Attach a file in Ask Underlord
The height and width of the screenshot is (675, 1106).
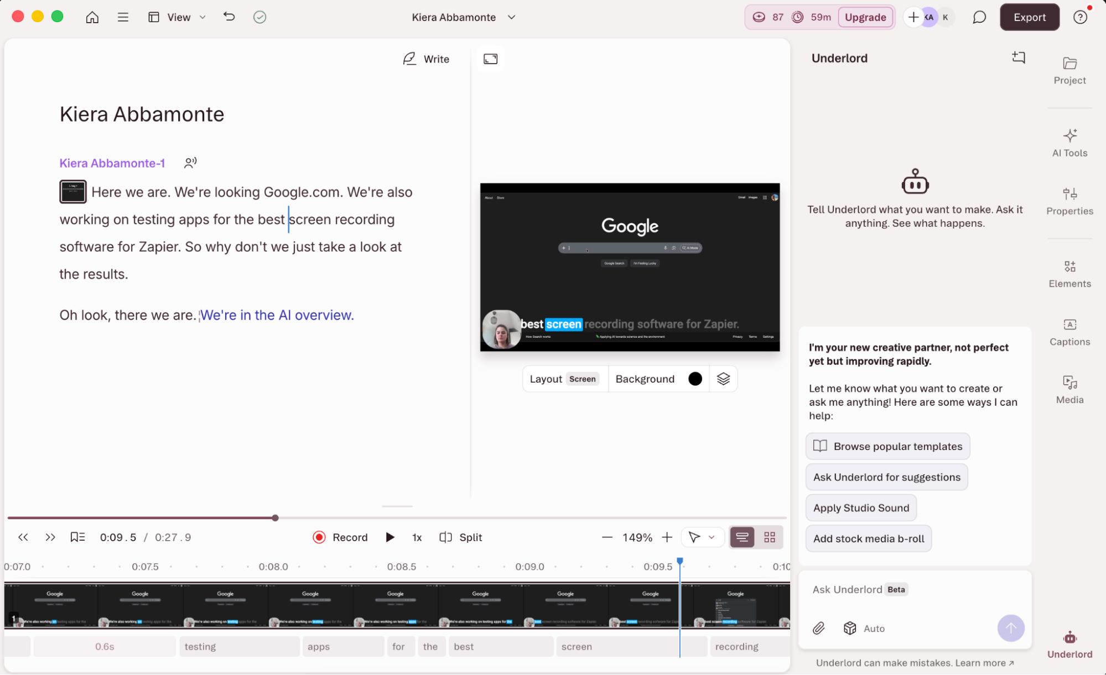pos(819,628)
